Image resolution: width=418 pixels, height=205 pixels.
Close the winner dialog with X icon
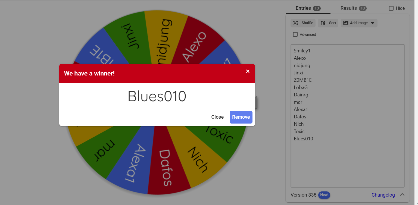pyautogui.click(x=248, y=71)
